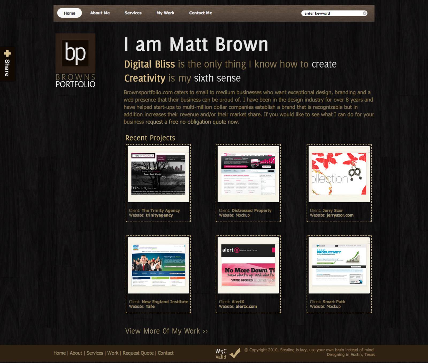Select the Home tab in the navigation
Image resolution: width=428 pixels, height=363 pixels.
pos(69,13)
